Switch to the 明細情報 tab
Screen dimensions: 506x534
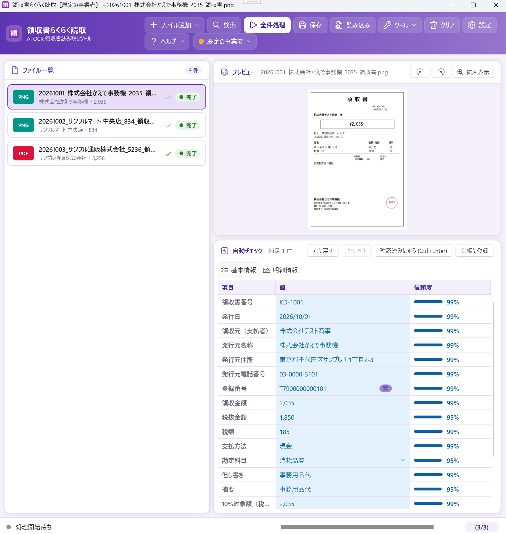[x=280, y=270]
